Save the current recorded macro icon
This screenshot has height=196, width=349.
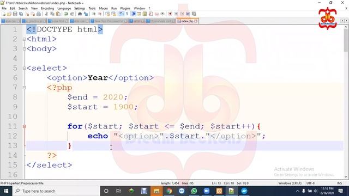point(194,14)
